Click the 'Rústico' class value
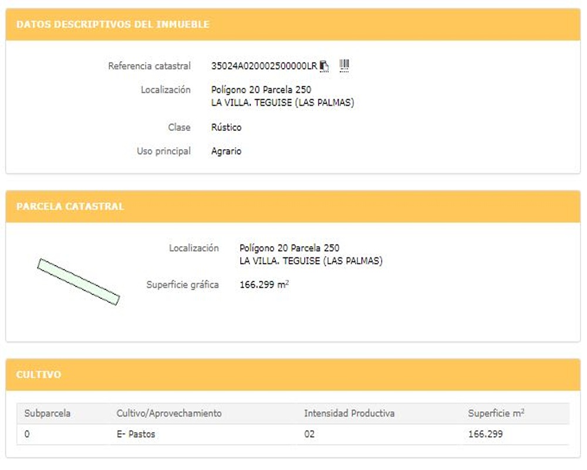The height and width of the screenshot is (470, 587). point(226,127)
